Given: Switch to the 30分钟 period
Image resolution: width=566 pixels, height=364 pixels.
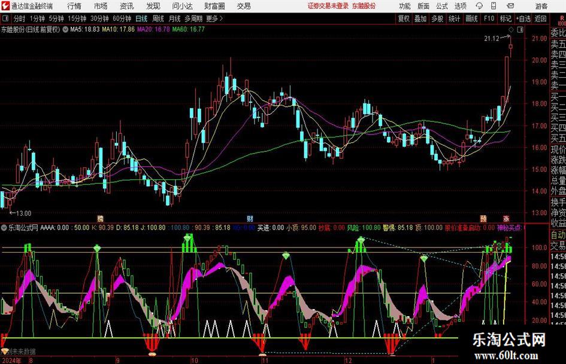Looking at the screenshot, I should click(x=99, y=19).
